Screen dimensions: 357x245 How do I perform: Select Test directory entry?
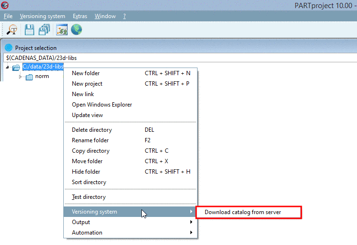(130, 197)
